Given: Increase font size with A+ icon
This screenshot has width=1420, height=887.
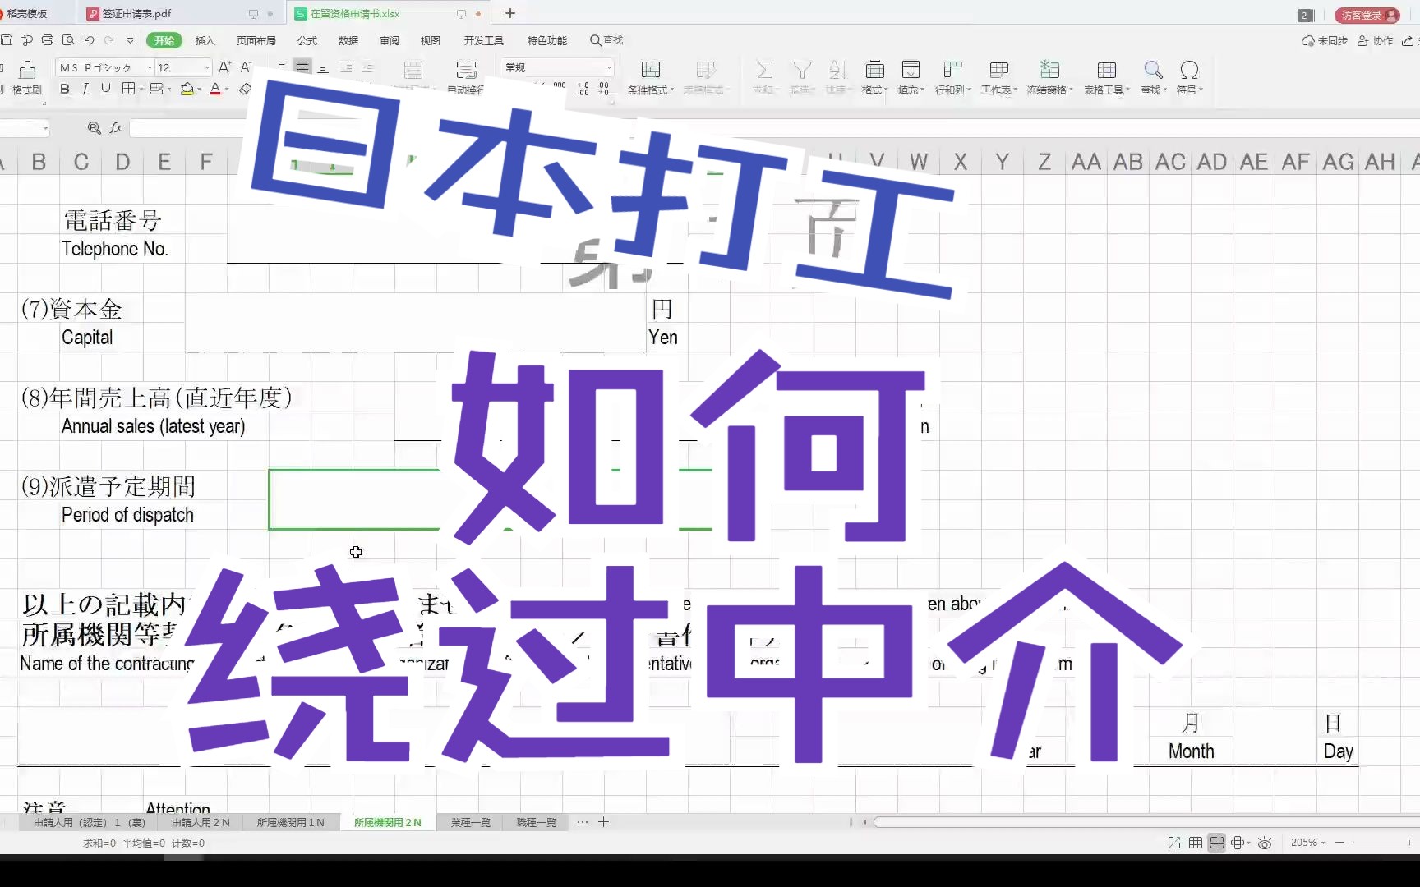Looking at the screenshot, I should [x=224, y=67].
